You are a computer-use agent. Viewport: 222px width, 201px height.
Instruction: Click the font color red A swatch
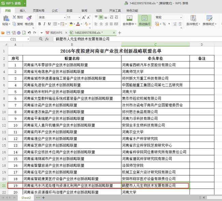tap(78, 24)
